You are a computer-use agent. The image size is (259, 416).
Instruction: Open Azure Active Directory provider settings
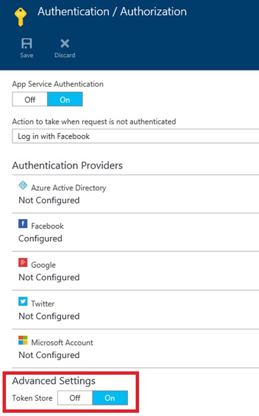pos(136,194)
